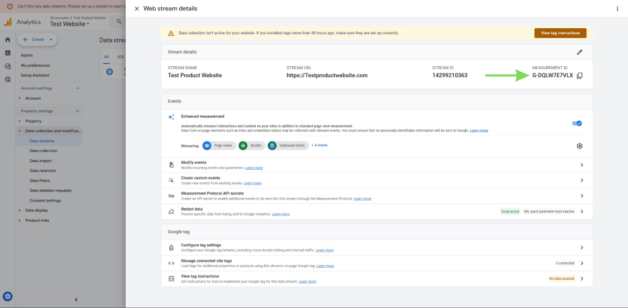The image size is (628, 308).
Task: Expand the Modify events row chevron
Action: 581,165
